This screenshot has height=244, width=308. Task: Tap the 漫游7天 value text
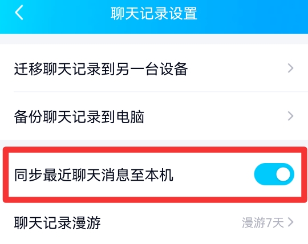(263, 222)
